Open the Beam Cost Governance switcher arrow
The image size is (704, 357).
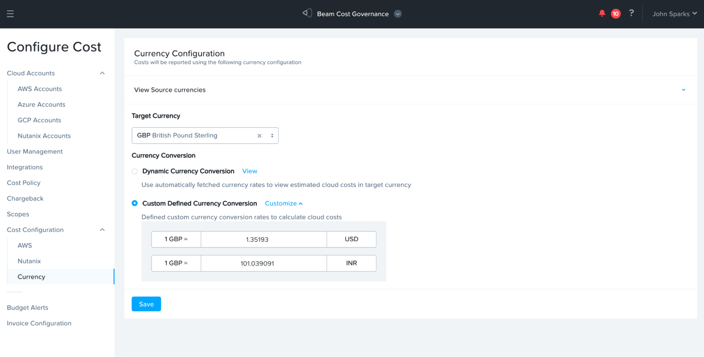coord(398,14)
